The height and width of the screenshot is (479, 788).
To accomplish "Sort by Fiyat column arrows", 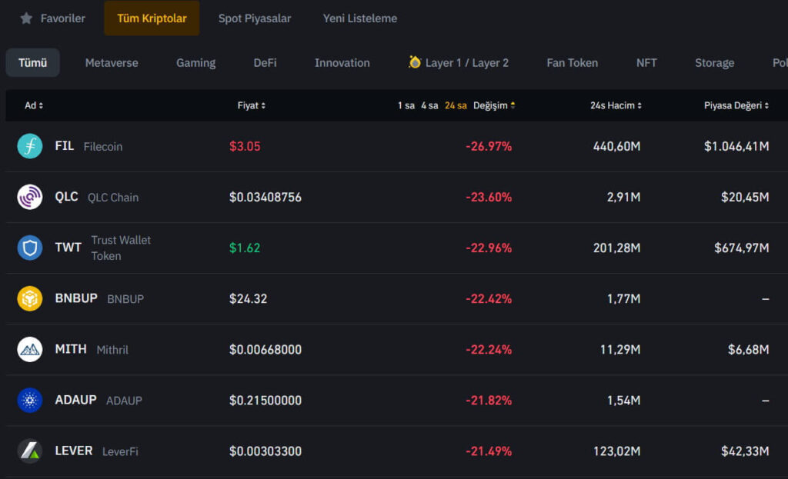I will [x=263, y=105].
